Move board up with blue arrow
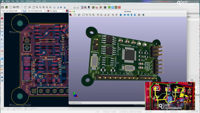Screen dimensions: 200x113 (132, 15)
